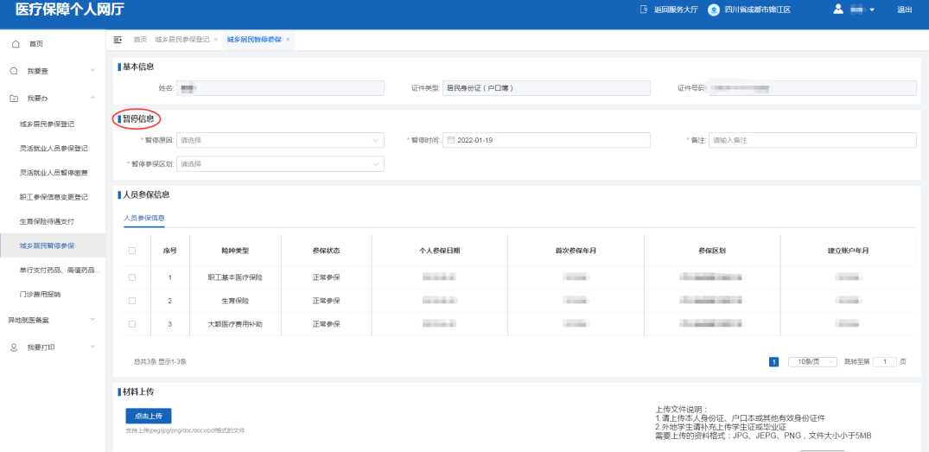The image size is (929, 452).
Task: Click the region logo beside 四川省成都市锦江区
Action: coord(714,10)
